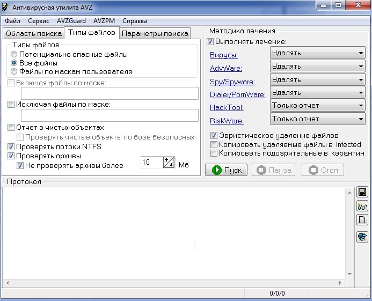Click protocol scrollbar up arrow
The image size is (372, 301).
(x=349, y=193)
